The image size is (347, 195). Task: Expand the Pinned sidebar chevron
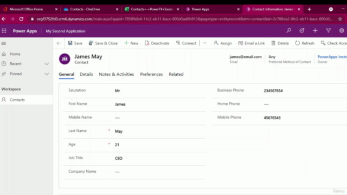click(x=47, y=74)
